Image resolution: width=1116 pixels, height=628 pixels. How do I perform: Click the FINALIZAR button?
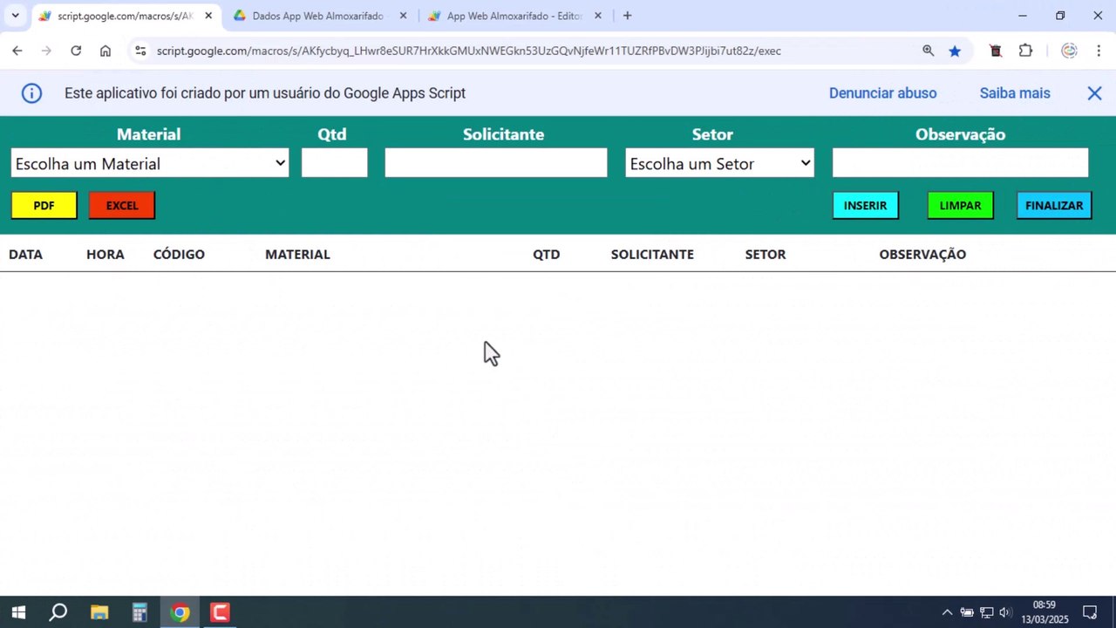point(1054,206)
